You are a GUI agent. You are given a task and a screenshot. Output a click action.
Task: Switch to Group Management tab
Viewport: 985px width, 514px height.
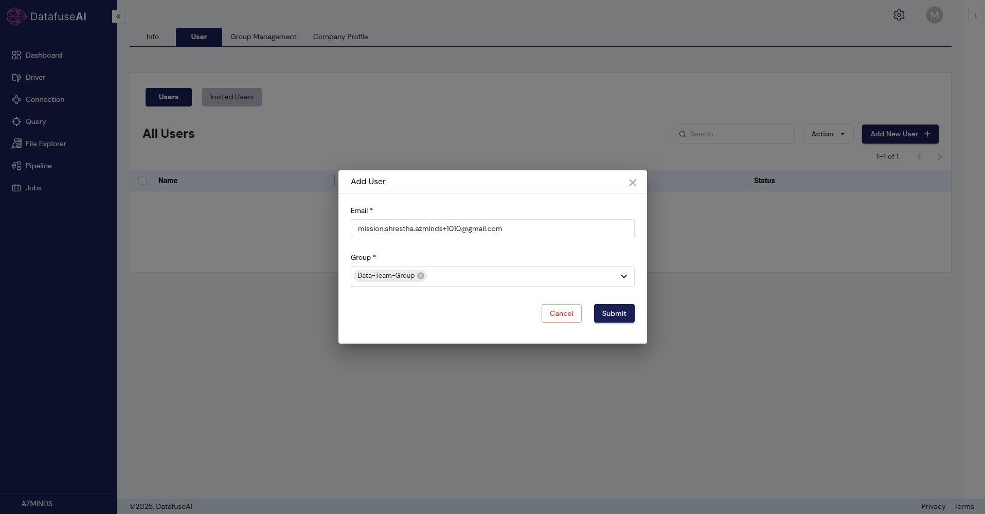tap(263, 37)
